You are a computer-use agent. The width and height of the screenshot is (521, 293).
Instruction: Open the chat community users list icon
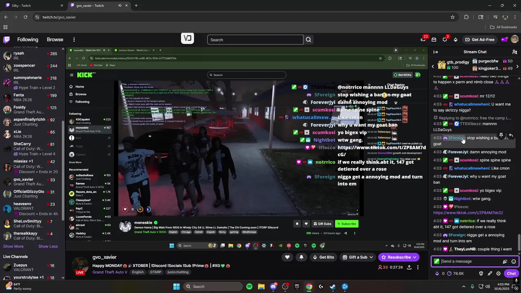pyautogui.click(x=514, y=52)
